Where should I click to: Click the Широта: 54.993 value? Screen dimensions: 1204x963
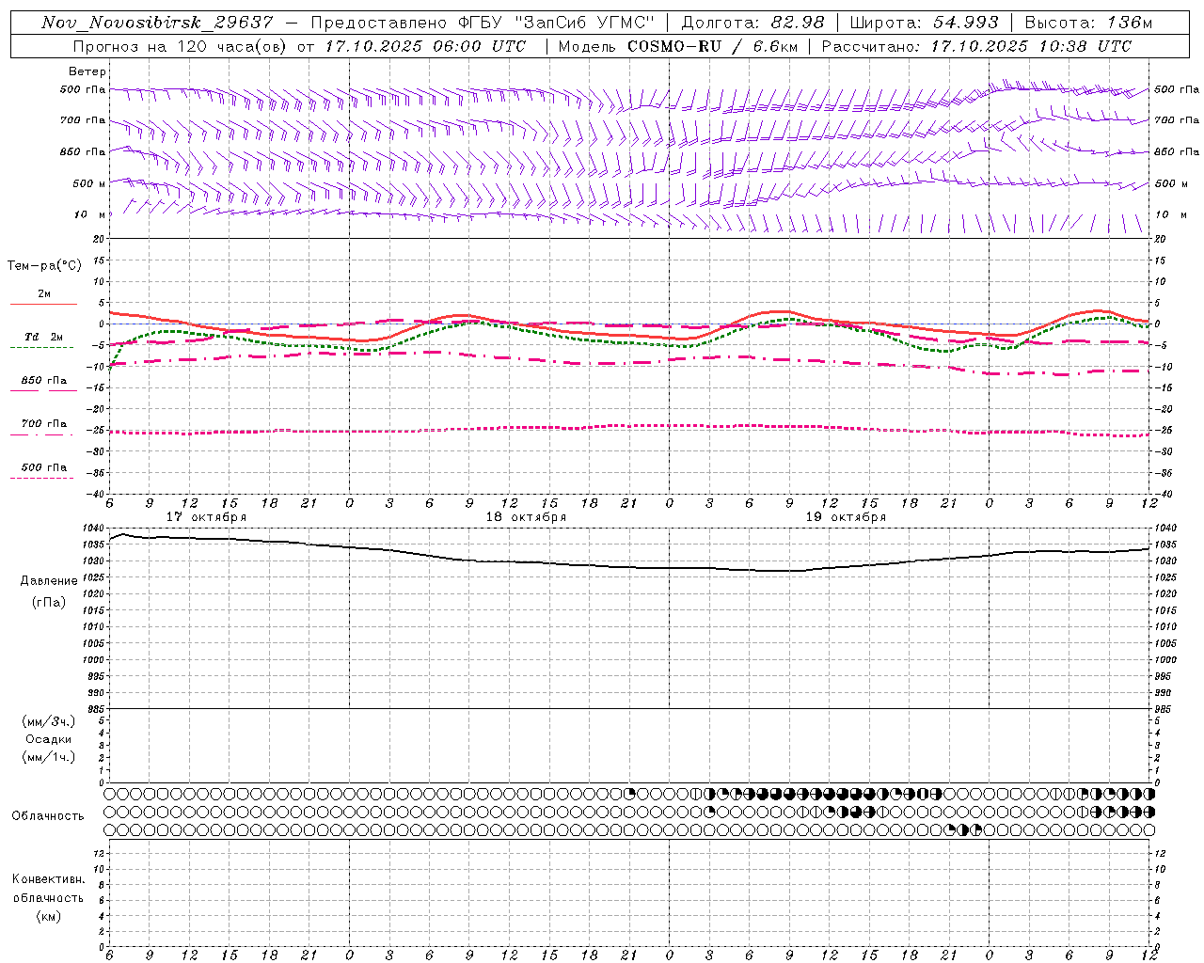pos(924,23)
